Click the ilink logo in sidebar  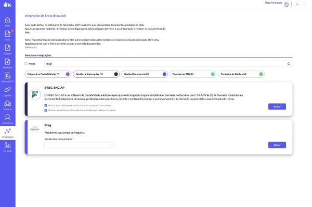point(7,5)
